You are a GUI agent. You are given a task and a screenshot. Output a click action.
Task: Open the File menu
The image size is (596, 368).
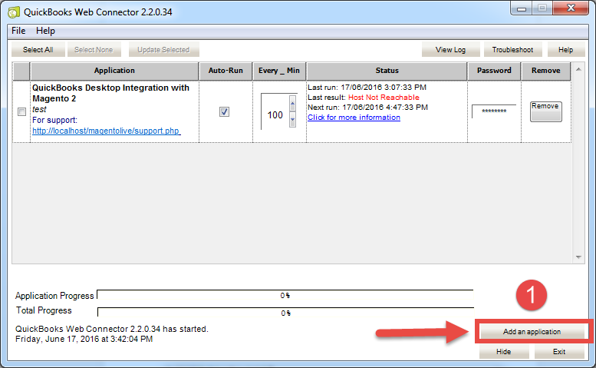[18, 31]
